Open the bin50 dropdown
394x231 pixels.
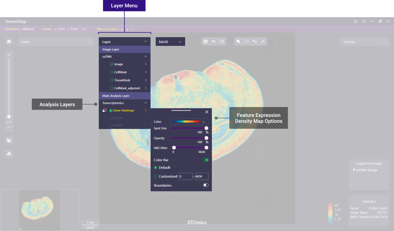click(170, 42)
